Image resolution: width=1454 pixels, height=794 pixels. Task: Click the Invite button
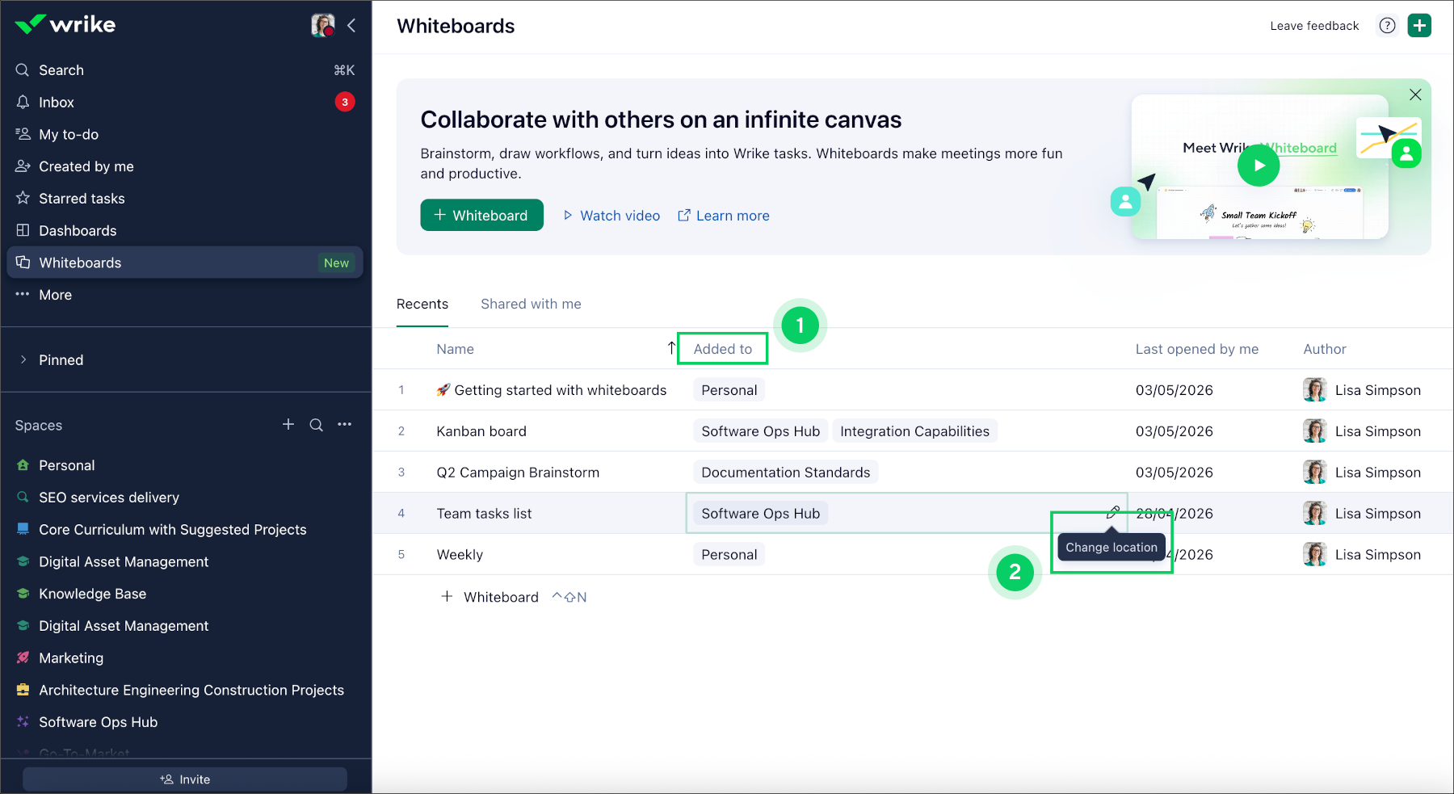[x=185, y=779]
